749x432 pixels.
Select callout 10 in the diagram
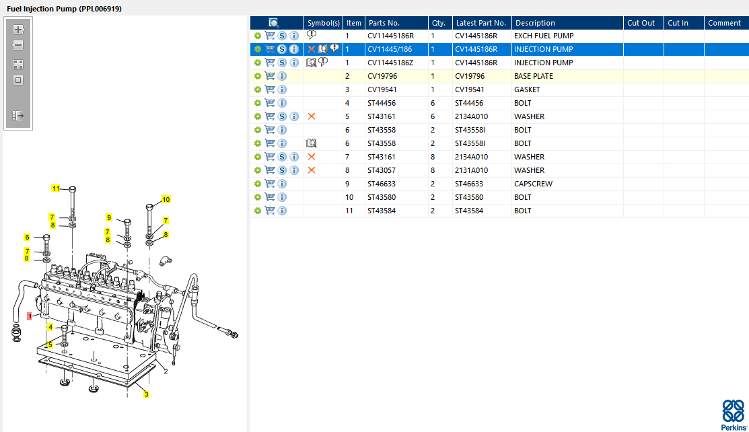point(166,199)
